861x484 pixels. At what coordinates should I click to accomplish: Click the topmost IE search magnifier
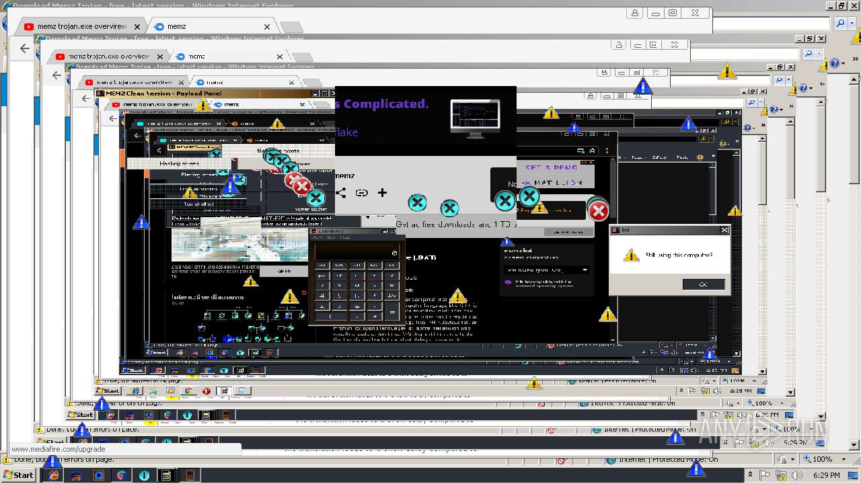pos(841,24)
